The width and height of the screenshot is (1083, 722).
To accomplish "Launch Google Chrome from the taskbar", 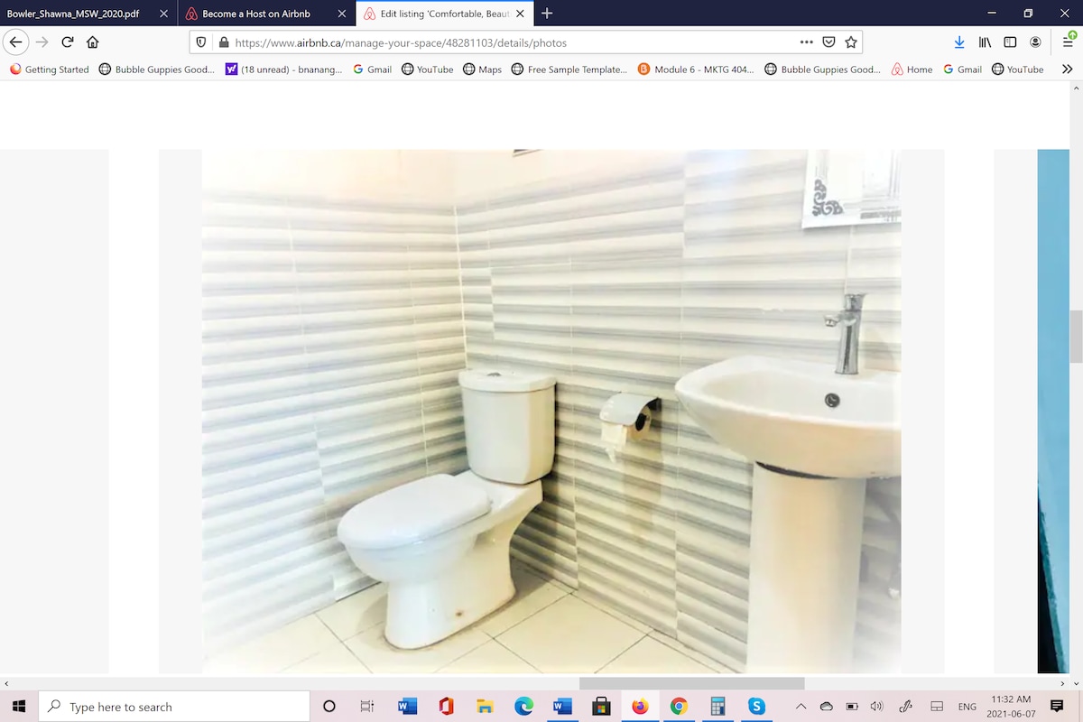I will [x=680, y=707].
